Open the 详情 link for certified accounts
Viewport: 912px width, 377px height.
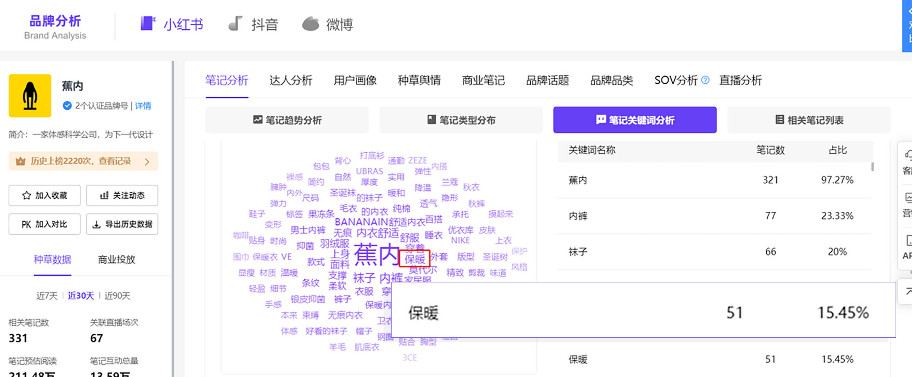(143, 106)
